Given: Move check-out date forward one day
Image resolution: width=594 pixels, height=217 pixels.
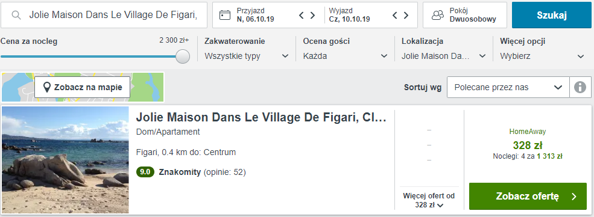Looking at the screenshot, I should coord(406,15).
